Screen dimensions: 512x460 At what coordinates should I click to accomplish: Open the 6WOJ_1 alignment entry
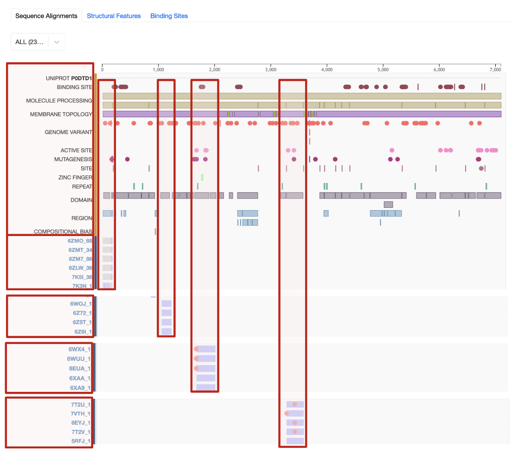81,304
